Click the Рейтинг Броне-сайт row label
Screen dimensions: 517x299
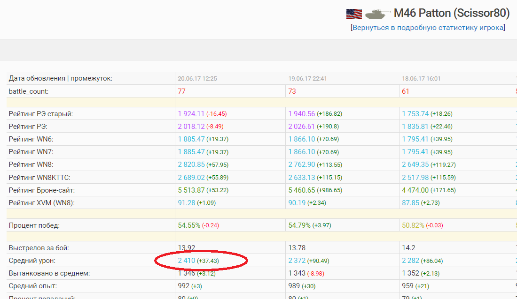[42, 190]
